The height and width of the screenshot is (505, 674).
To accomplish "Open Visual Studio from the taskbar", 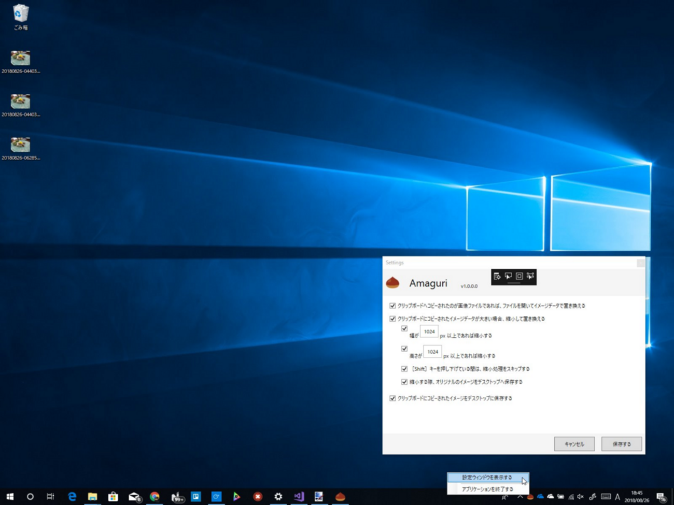I will point(299,496).
